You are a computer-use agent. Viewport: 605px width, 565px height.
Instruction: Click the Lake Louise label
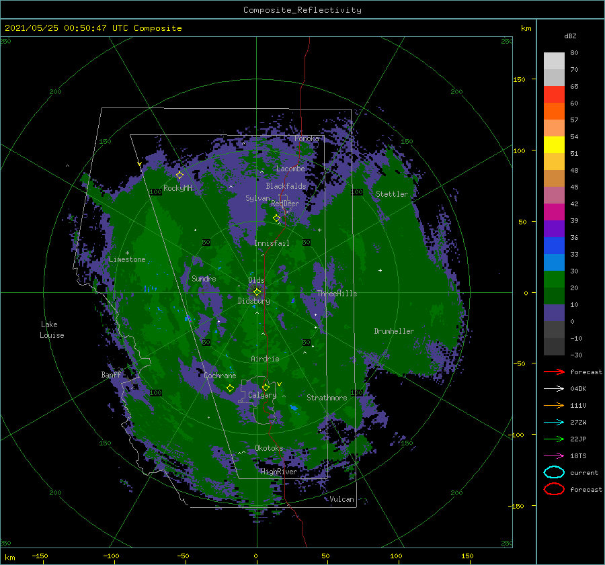tap(52, 330)
